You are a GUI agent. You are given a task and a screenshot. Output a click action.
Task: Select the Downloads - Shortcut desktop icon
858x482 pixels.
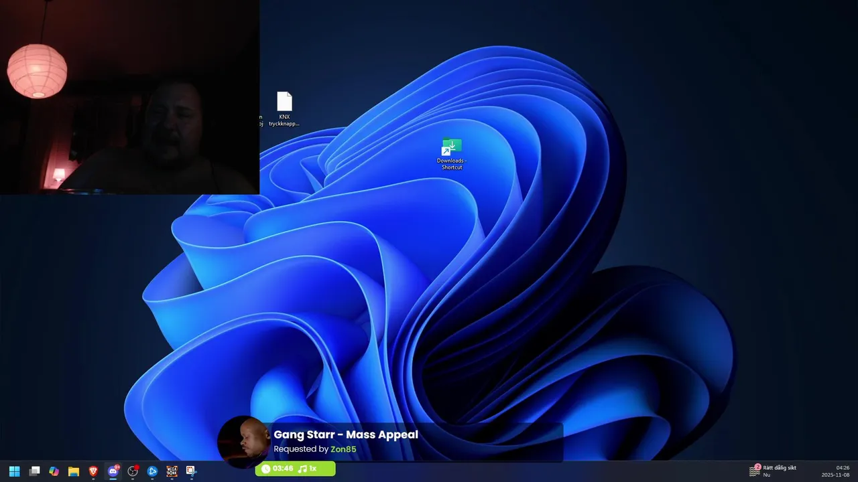tap(451, 154)
